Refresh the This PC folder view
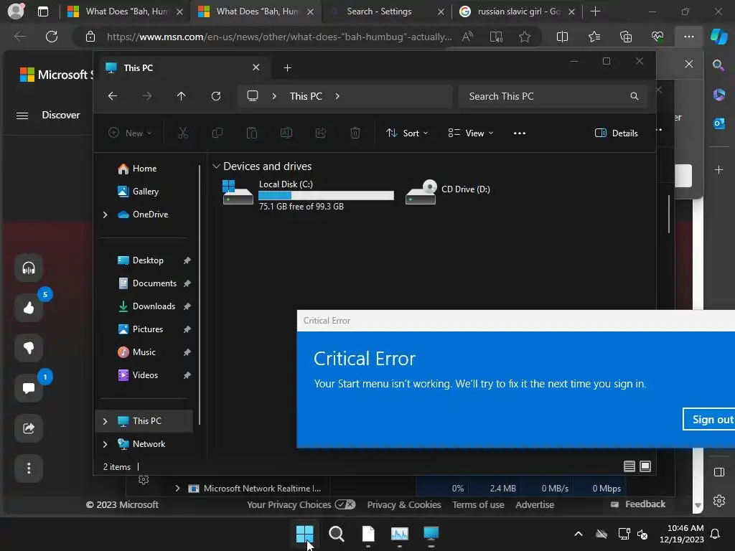 pyautogui.click(x=215, y=96)
